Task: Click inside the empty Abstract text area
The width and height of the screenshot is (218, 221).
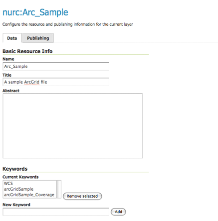Action: (72, 126)
